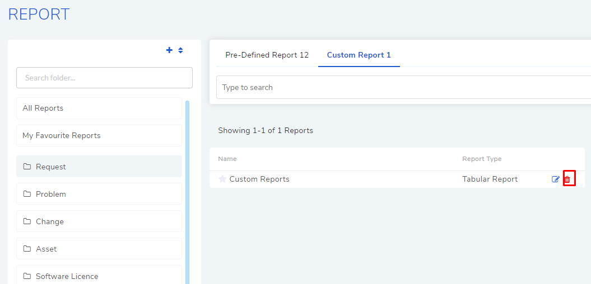Viewport: 591px width, 284px height.
Task: Focus the Search folder field
Action: pyautogui.click(x=104, y=78)
